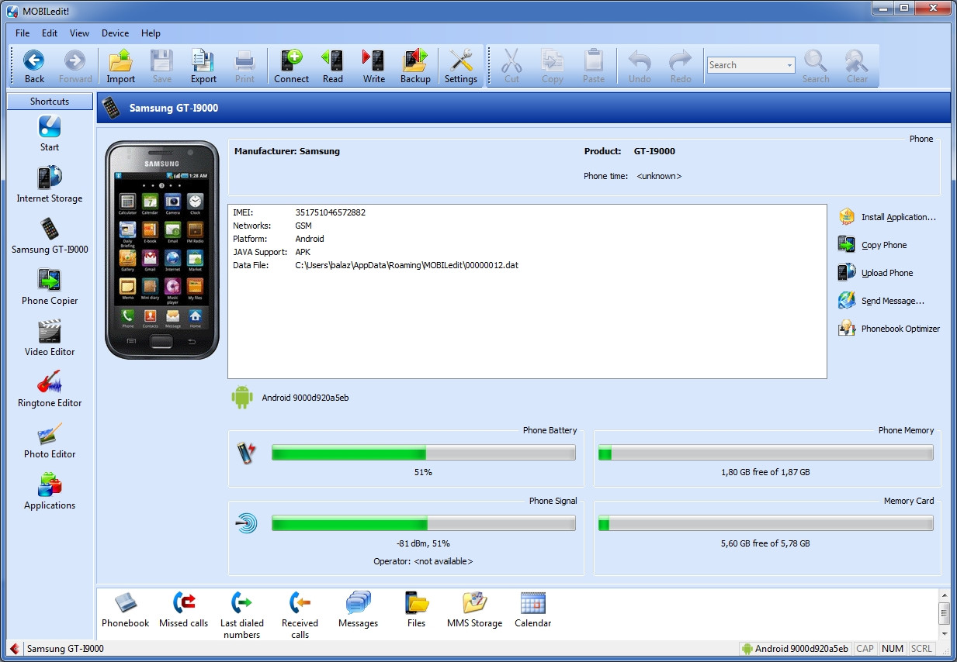Start a phone Backup
957x662 pixels.
415,66
